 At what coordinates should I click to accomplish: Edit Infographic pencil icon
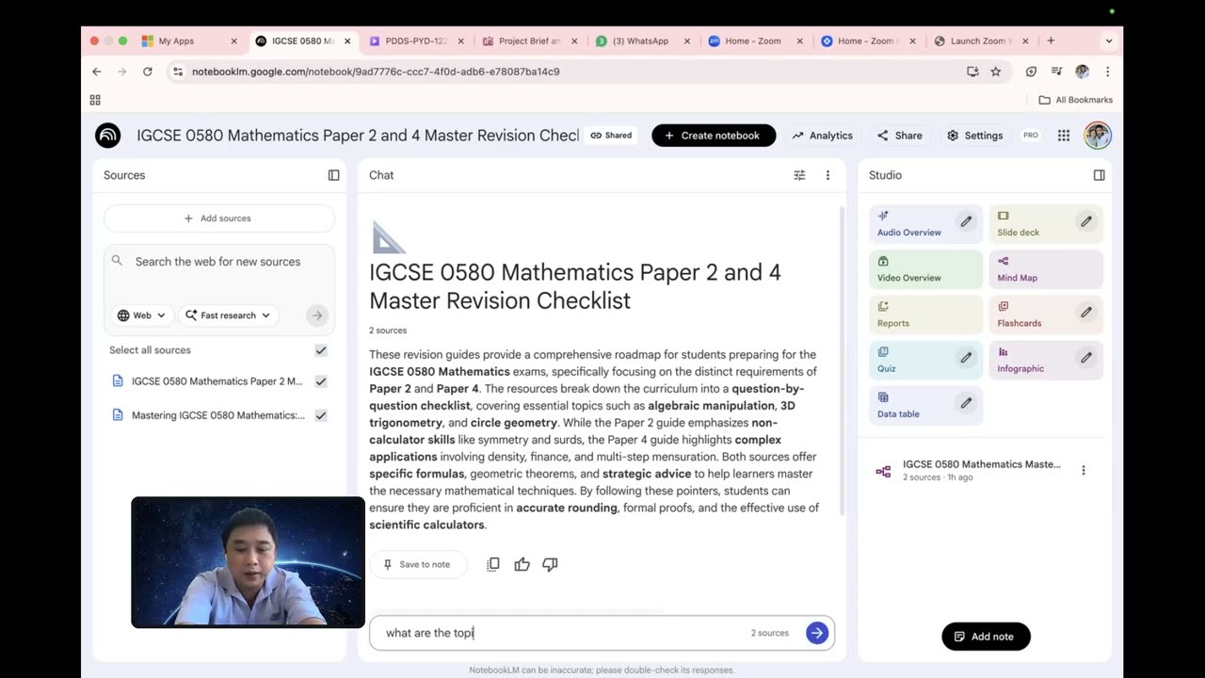coord(1085,357)
